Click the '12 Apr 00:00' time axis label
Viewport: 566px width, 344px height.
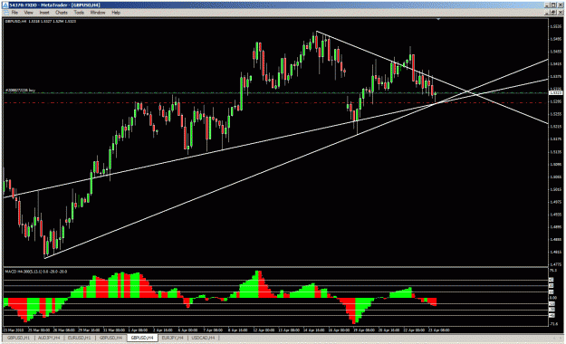tap(264, 330)
